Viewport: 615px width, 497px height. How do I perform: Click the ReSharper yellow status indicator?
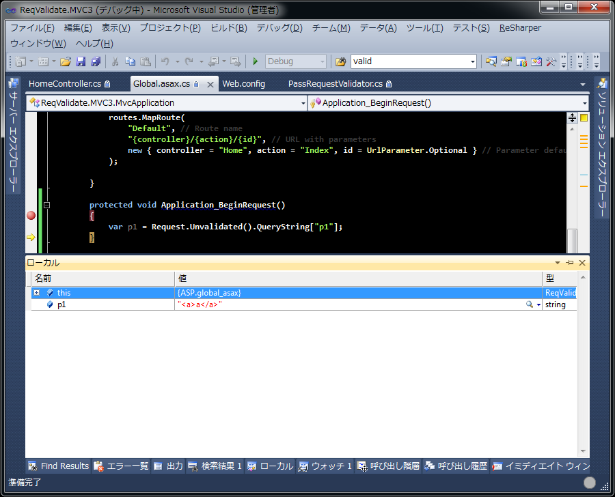(x=584, y=118)
